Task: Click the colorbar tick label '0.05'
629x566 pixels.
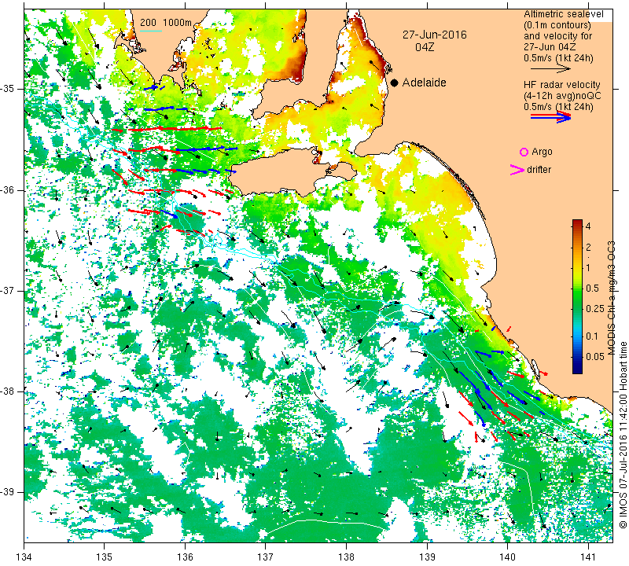Action: point(595,357)
